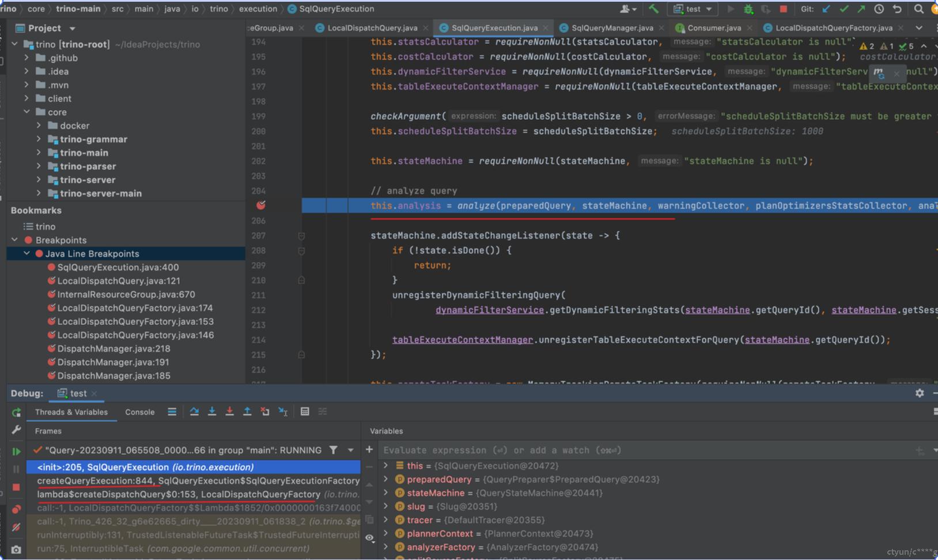Close the SqlQueryExecution.java tab
This screenshot has width=938, height=560.
pyautogui.click(x=545, y=28)
